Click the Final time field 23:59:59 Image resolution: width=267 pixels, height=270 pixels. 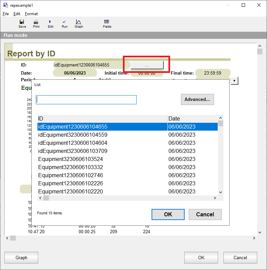213,73
